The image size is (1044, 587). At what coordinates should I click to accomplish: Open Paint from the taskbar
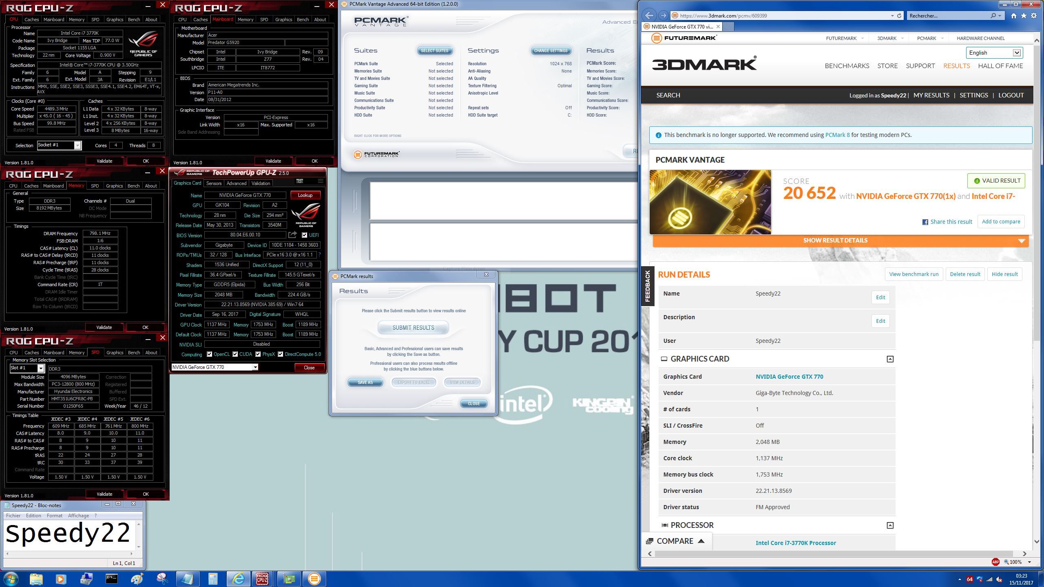pos(137,578)
